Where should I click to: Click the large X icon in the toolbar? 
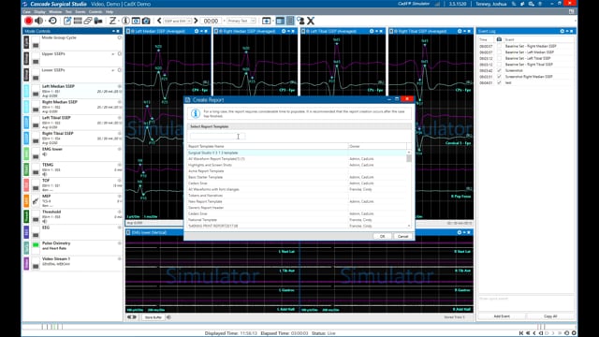[311, 21]
